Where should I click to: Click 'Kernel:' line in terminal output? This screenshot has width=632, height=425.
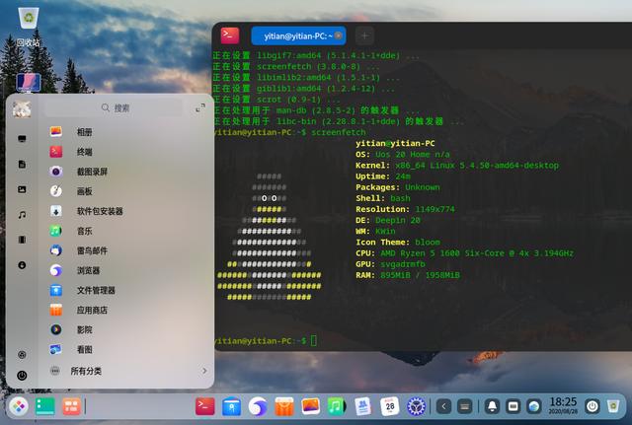coord(457,166)
